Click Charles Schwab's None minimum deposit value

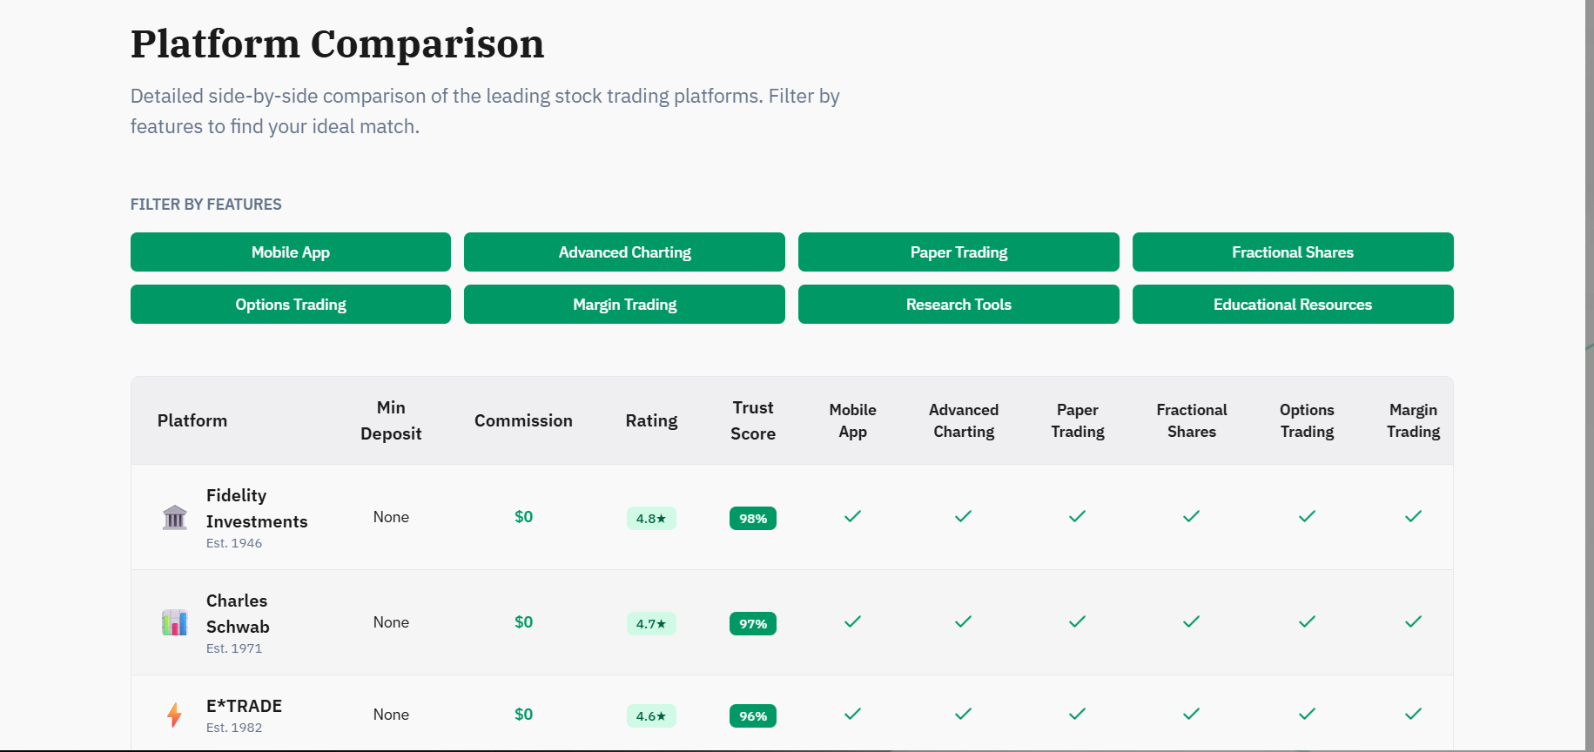click(x=391, y=622)
